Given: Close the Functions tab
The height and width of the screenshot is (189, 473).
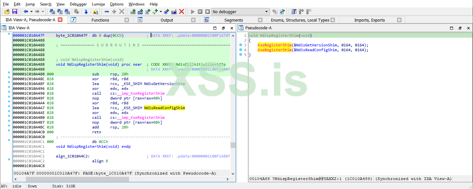Looking at the screenshot, I should pos(127,20).
